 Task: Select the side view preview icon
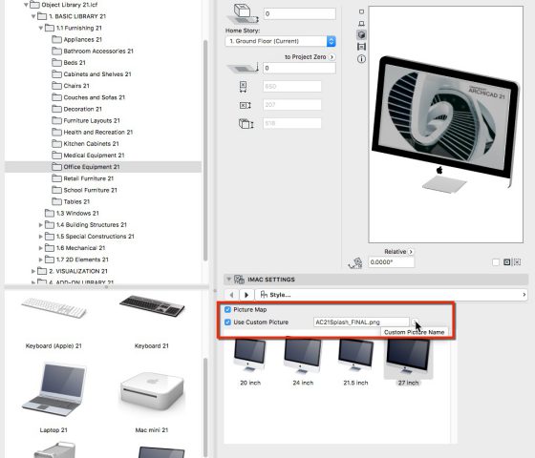click(361, 24)
